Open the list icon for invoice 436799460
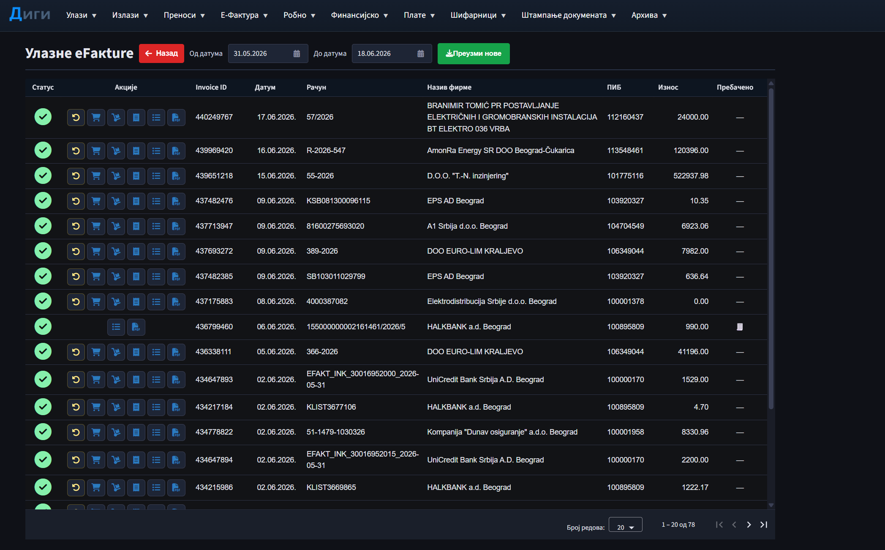The width and height of the screenshot is (885, 550). point(116,327)
